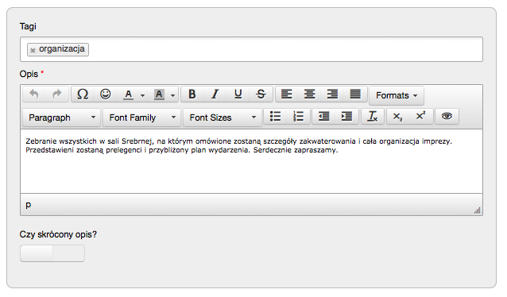
Task: Click into the Opis editor text area
Action: click(x=251, y=161)
